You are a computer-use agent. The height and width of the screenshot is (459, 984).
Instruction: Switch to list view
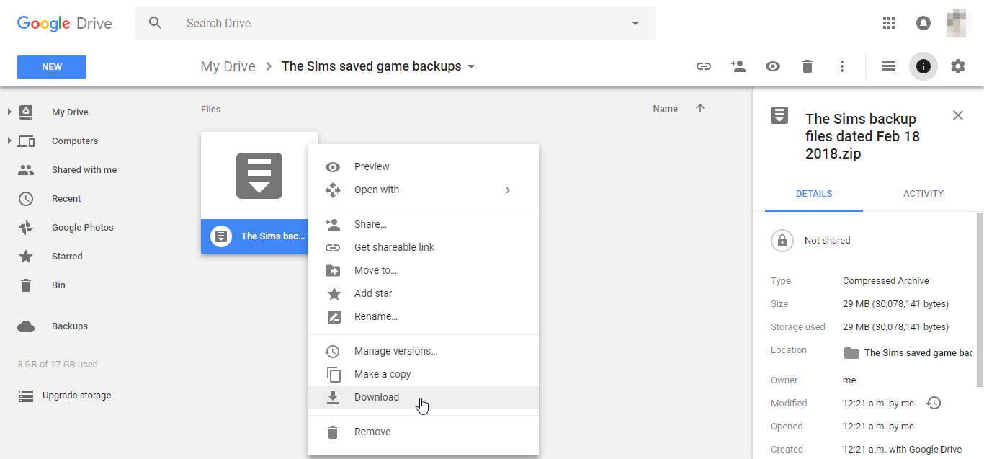pyautogui.click(x=889, y=66)
